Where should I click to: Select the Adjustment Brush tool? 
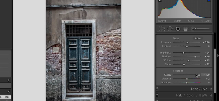pos(201,29)
